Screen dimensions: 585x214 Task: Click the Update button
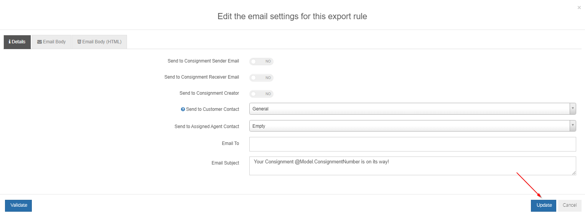pos(544,205)
